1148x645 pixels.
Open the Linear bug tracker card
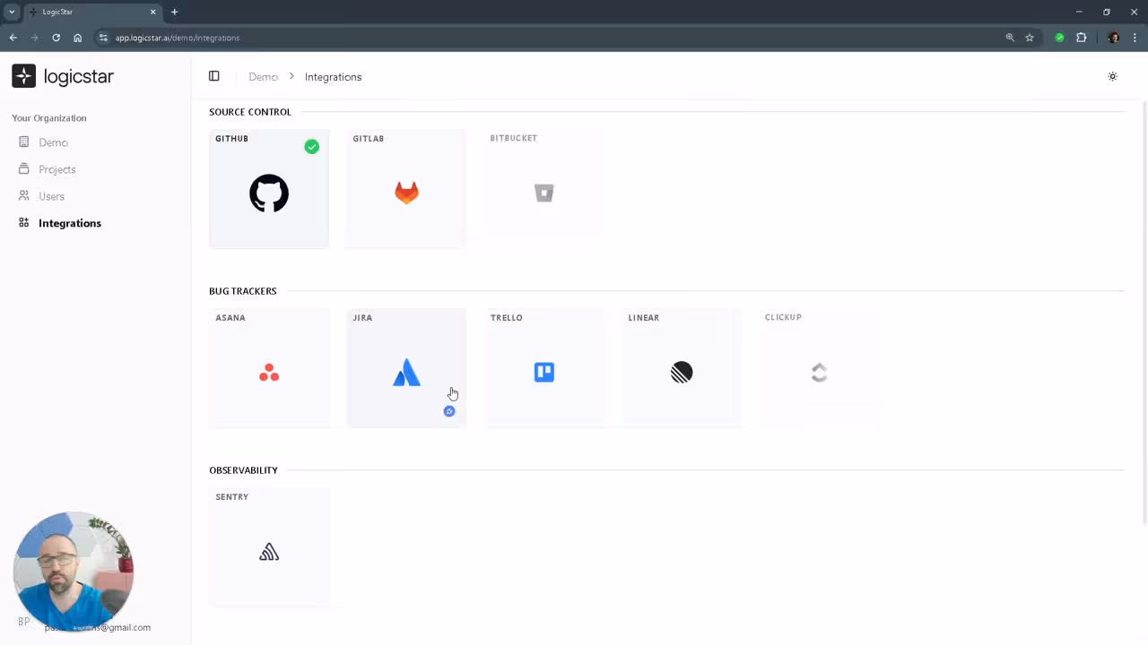pyautogui.click(x=682, y=368)
